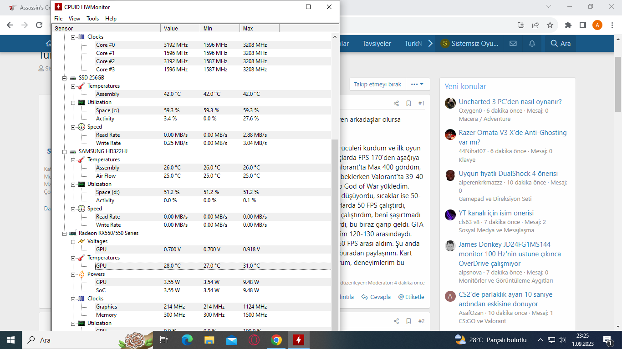Open 'Uygun fiyatlı DualShock 4 önerisi' topic
This screenshot has height=349, width=622.
point(508,174)
